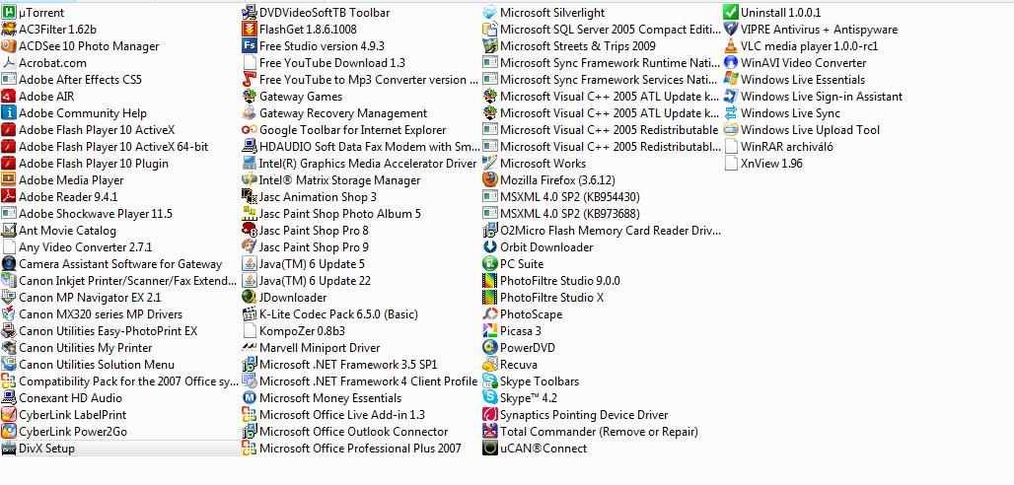1014x485 pixels.
Task: Select the Microsoft Money Essentials icon
Action: [249, 397]
